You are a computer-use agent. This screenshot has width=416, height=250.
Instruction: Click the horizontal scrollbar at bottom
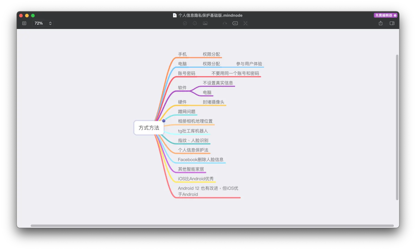coord(212,226)
